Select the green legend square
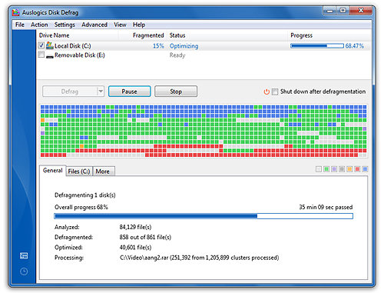The width and height of the screenshot is (384, 293). [326, 169]
